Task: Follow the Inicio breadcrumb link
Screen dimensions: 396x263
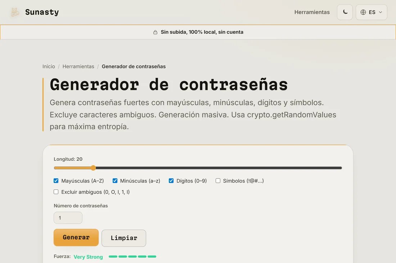Action: click(x=49, y=66)
